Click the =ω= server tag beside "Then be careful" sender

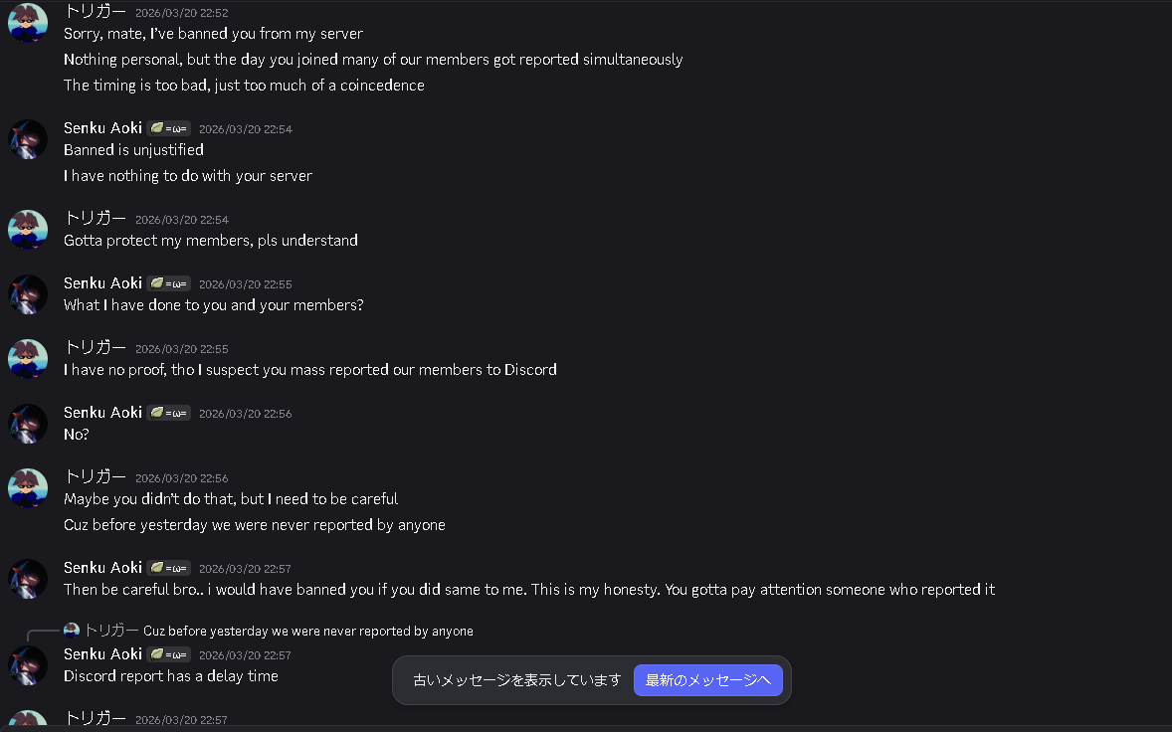[169, 568]
